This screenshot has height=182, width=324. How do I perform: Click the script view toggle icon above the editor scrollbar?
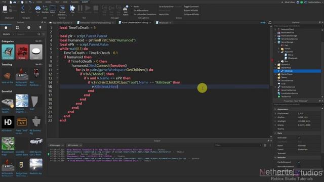[270, 22]
